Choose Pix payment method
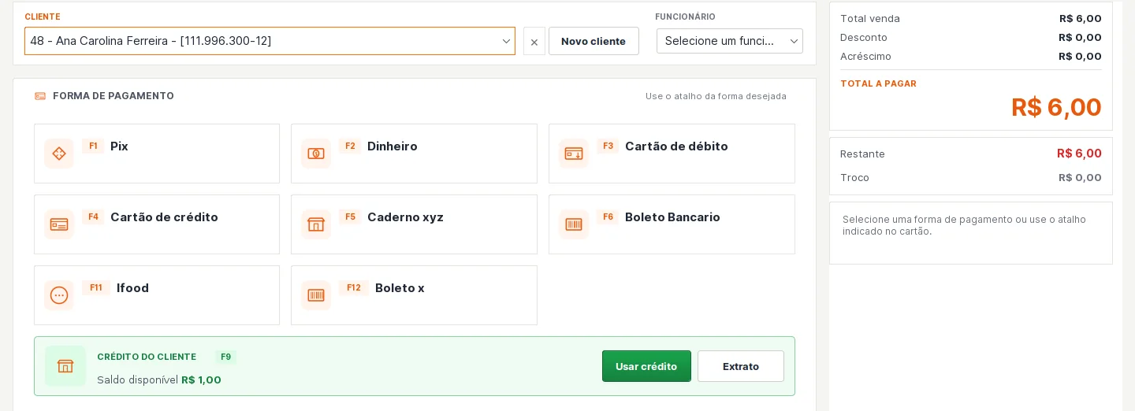 pos(157,154)
